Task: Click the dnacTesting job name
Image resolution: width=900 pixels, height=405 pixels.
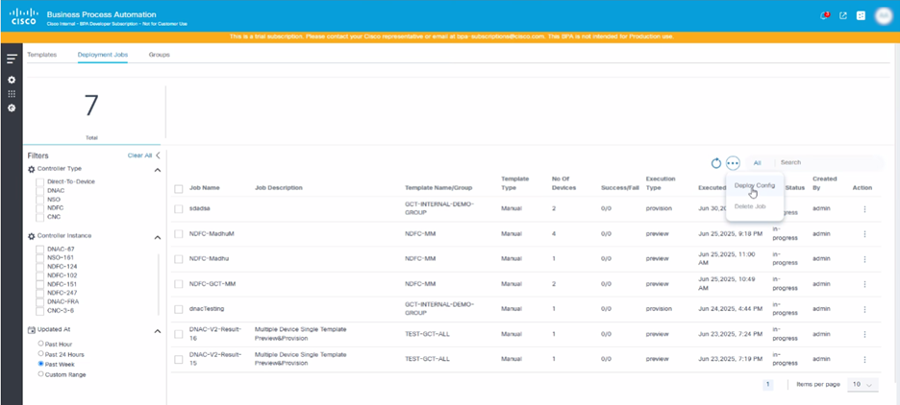Action: click(x=207, y=309)
